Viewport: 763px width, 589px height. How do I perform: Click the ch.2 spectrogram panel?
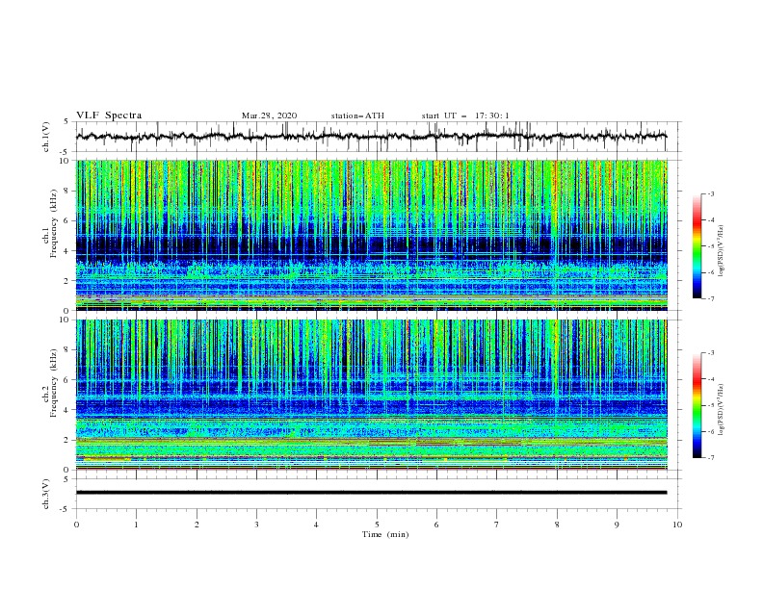(x=371, y=395)
